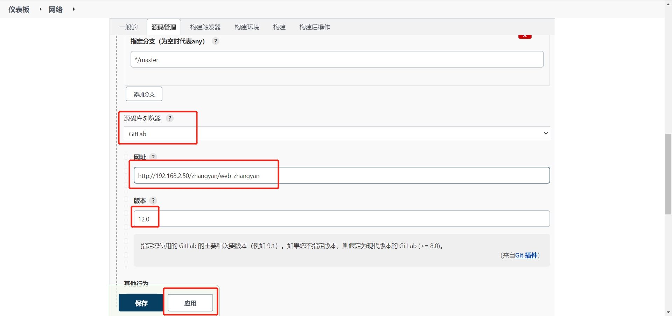Click help icon beside 指定分支 label
This screenshot has height=316, width=672.
pyautogui.click(x=216, y=41)
